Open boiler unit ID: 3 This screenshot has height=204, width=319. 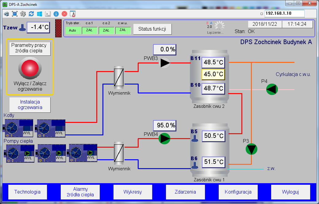(x=18, y=128)
